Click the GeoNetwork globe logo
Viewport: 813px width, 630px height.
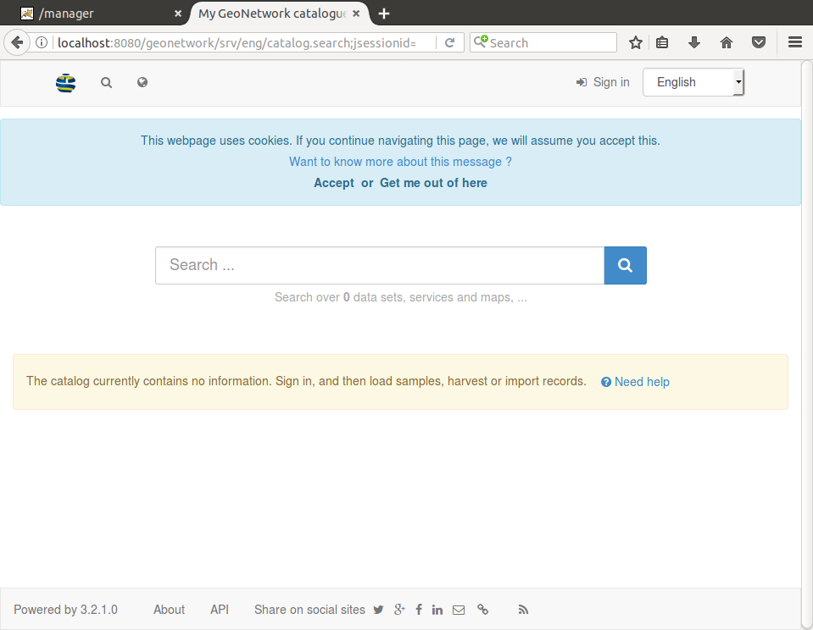point(65,83)
